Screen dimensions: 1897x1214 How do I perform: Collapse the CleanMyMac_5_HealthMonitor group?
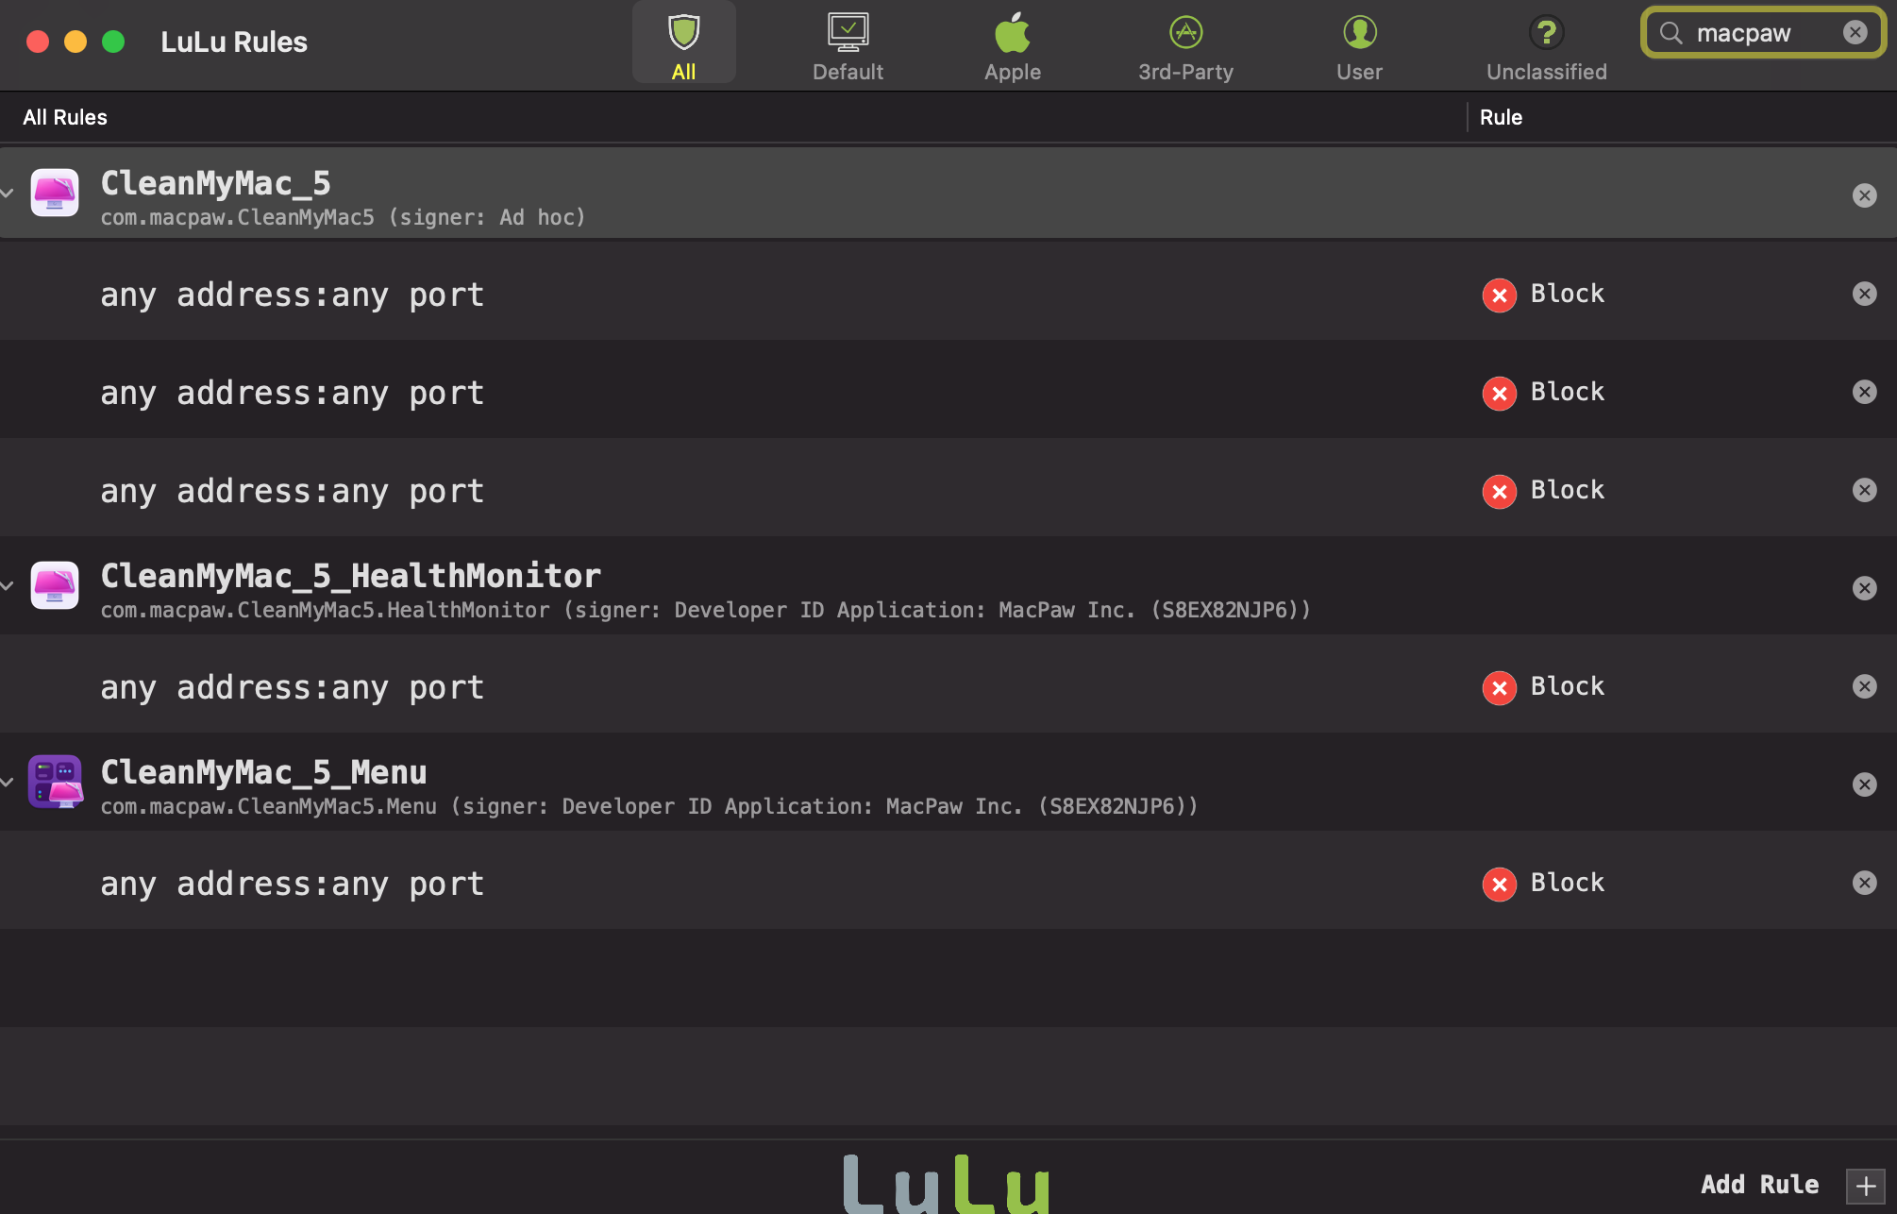click(8, 585)
